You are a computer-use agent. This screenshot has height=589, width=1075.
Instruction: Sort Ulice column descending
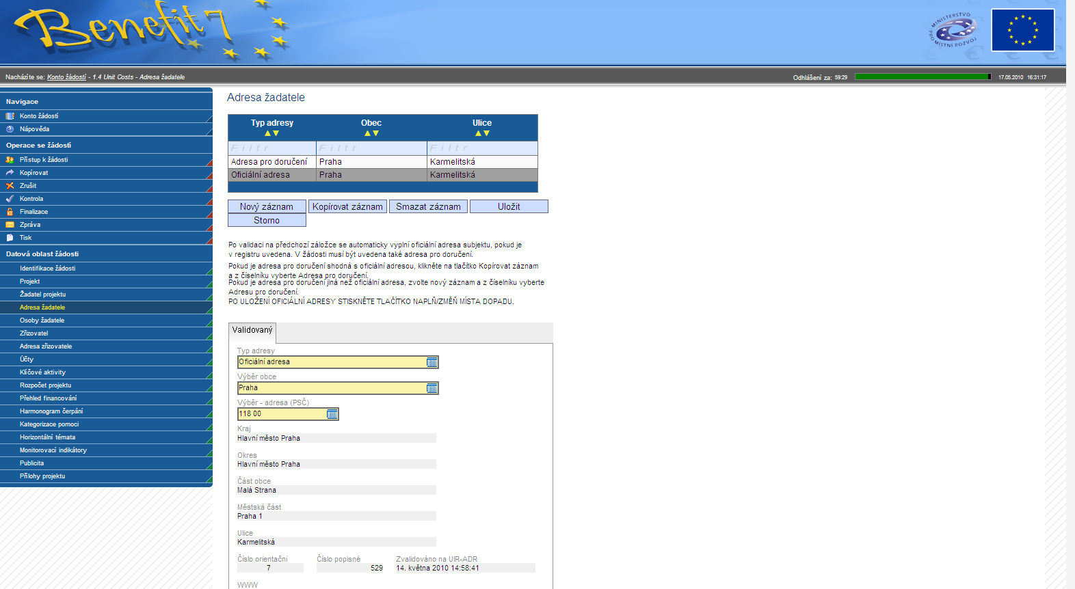click(x=486, y=133)
